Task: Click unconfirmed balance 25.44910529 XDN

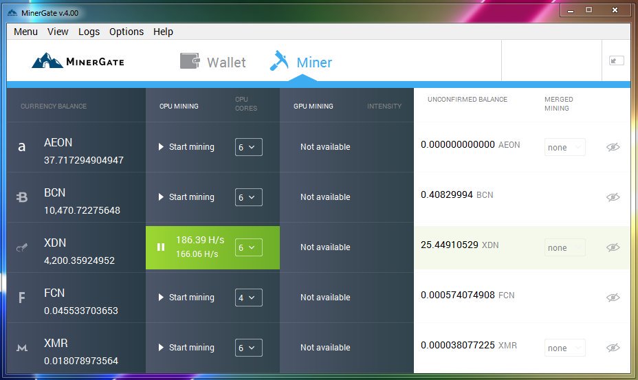Action: pos(460,245)
